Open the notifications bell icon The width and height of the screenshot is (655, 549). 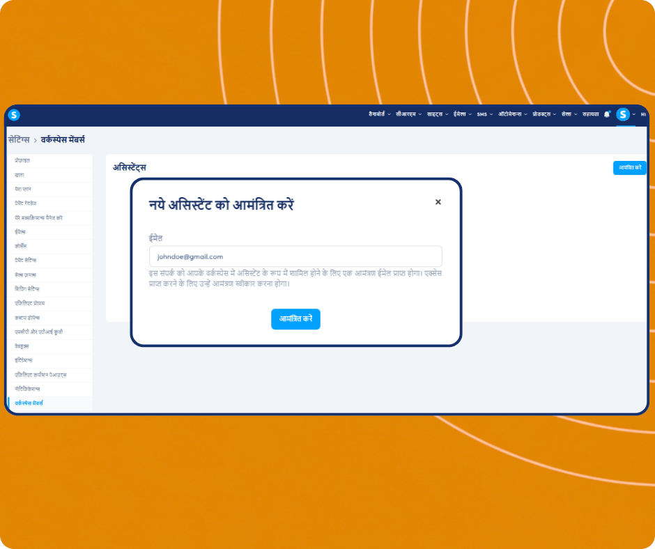(607, 114)
